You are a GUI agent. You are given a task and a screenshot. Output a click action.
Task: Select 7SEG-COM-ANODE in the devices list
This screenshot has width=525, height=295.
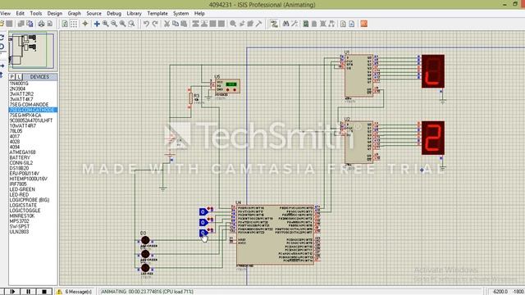(33, 105)
